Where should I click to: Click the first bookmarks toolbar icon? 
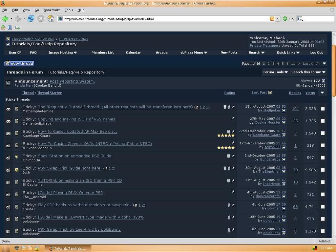(3, 28)
